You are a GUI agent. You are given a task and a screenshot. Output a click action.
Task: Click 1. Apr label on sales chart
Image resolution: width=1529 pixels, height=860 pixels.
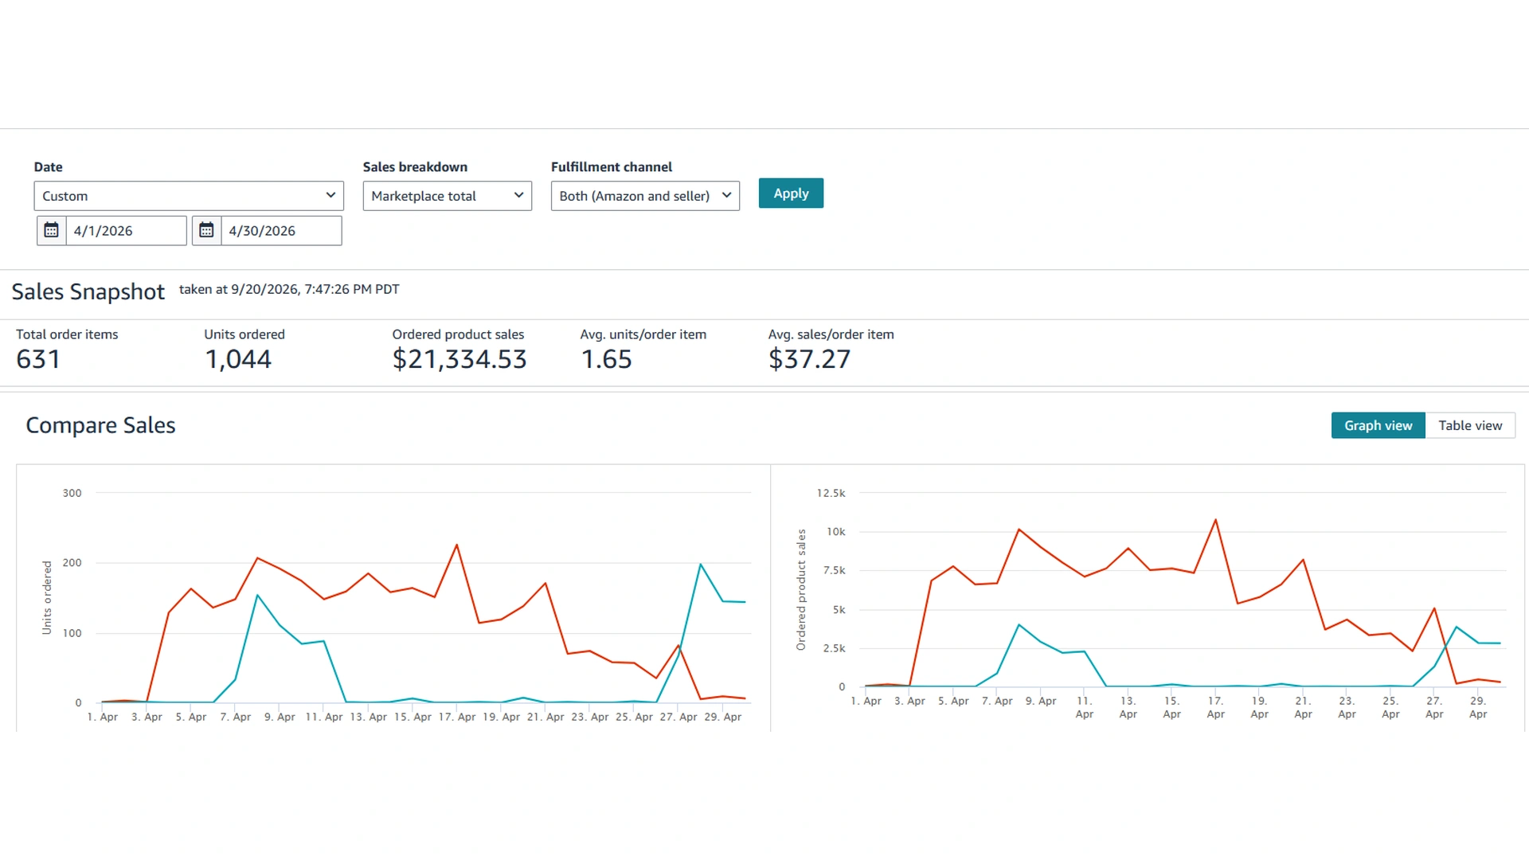point(866,701)
